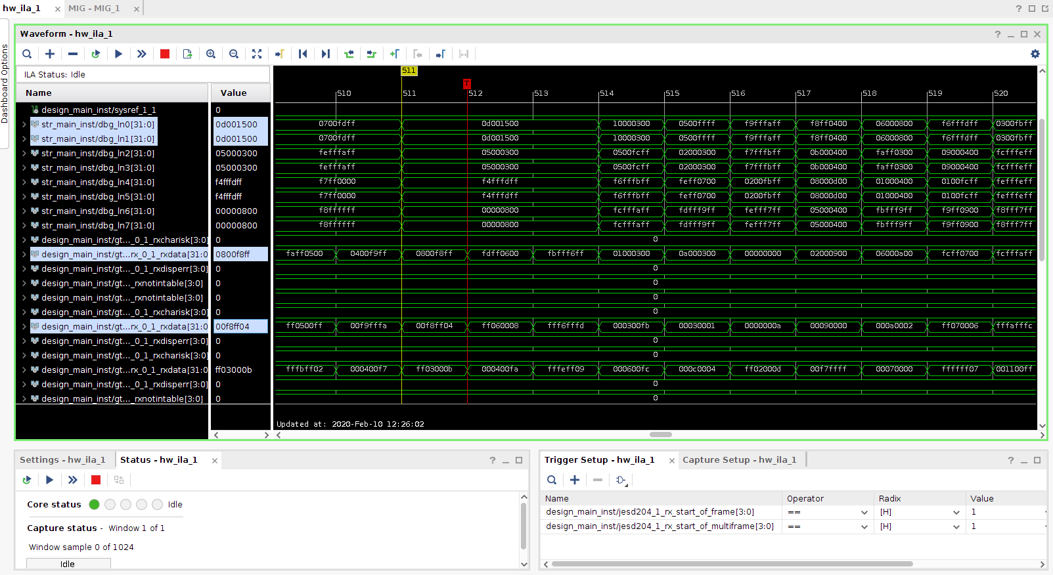Screen dimensions: 1053x575
Task: Run trigger using the waveform toolbar play icon
Action: pyautogui.click(x=118, y=54)
